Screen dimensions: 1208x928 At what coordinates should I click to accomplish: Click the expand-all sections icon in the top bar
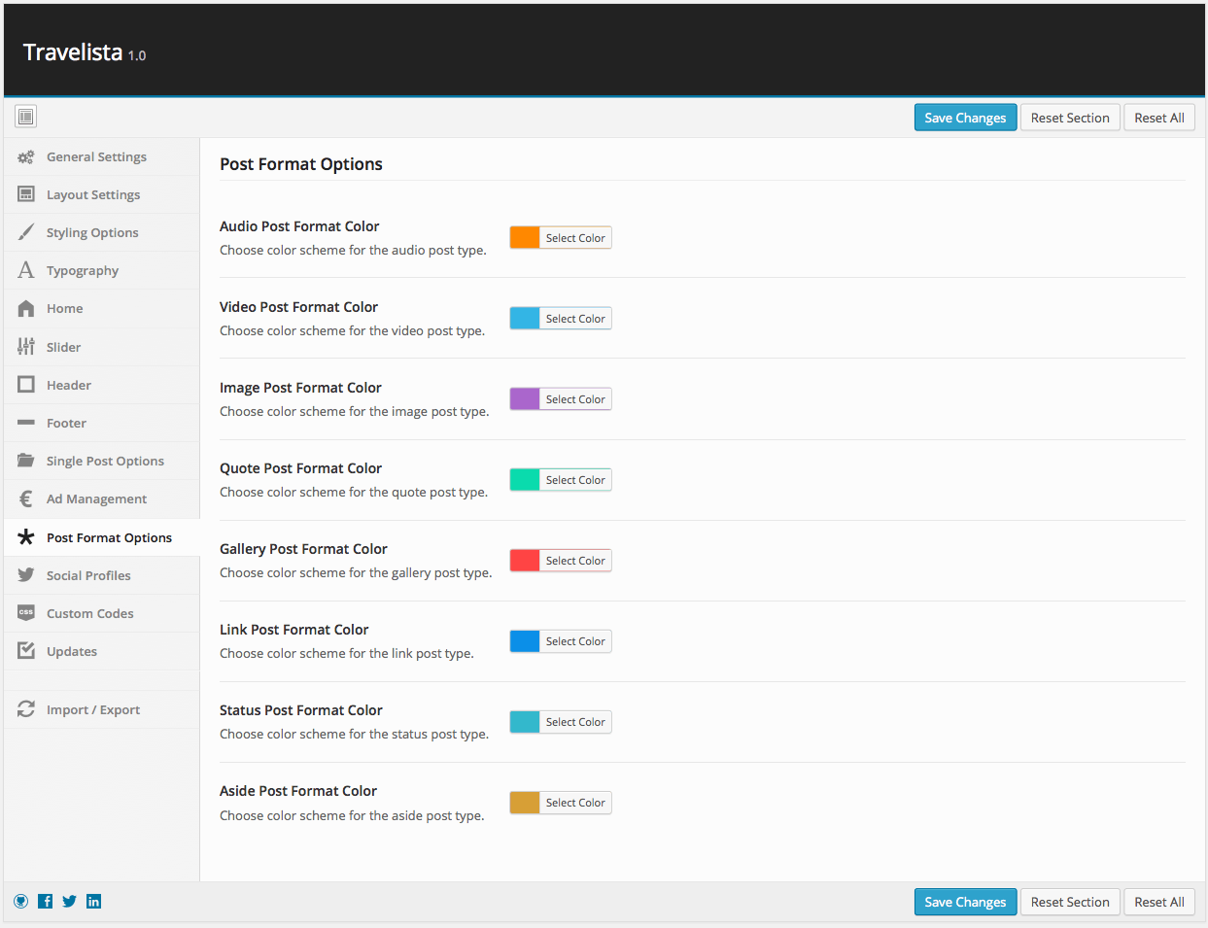pos(26,117)
